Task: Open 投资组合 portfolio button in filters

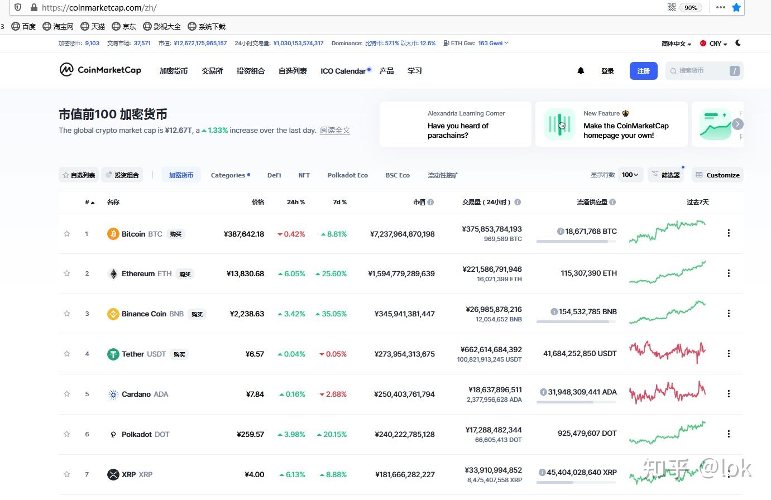Action: click(122, 175)
